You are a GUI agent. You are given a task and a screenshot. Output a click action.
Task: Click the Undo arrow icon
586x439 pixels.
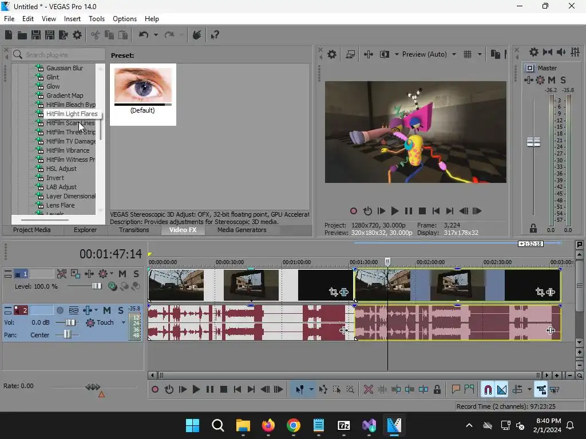point(144,35)
